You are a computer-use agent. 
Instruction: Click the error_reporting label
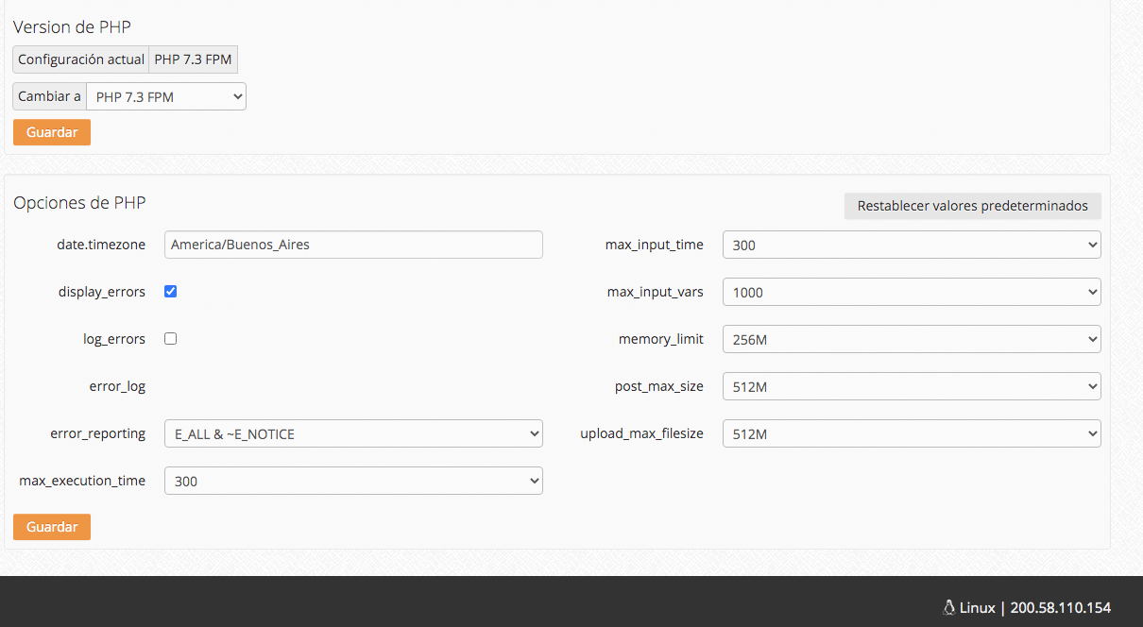pyautogui.click(x=98, y=433)
